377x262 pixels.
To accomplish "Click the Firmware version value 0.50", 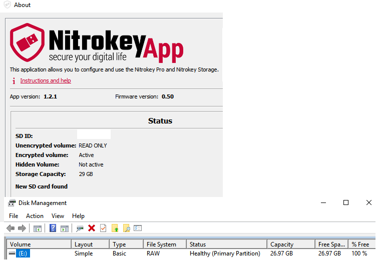I will pos(168,96).
